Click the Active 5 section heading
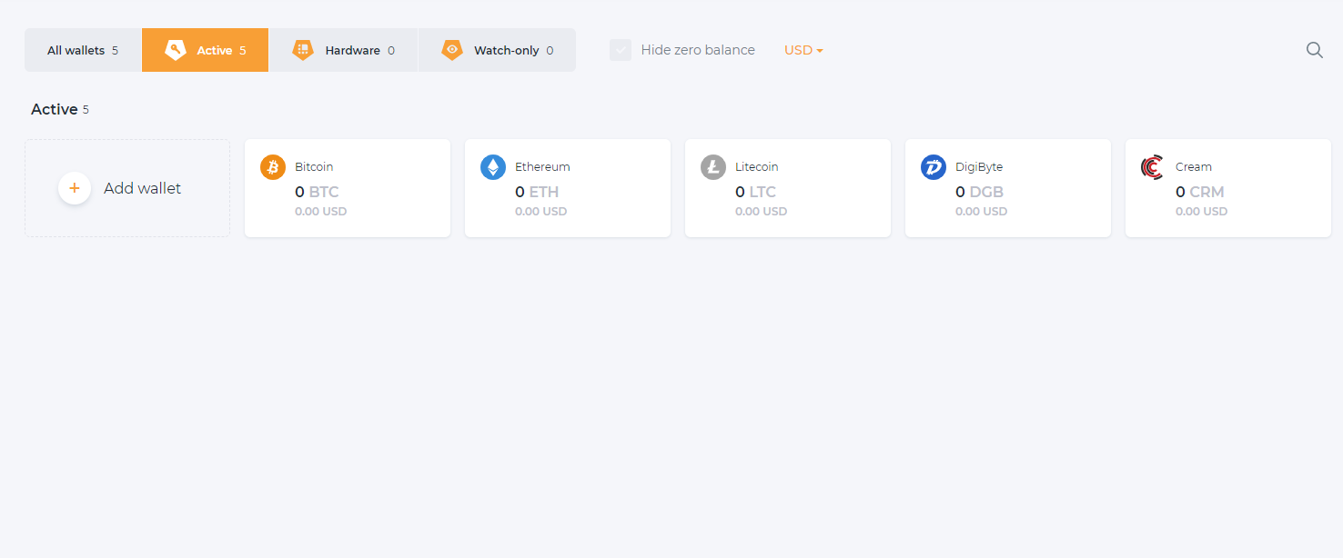 60,109
